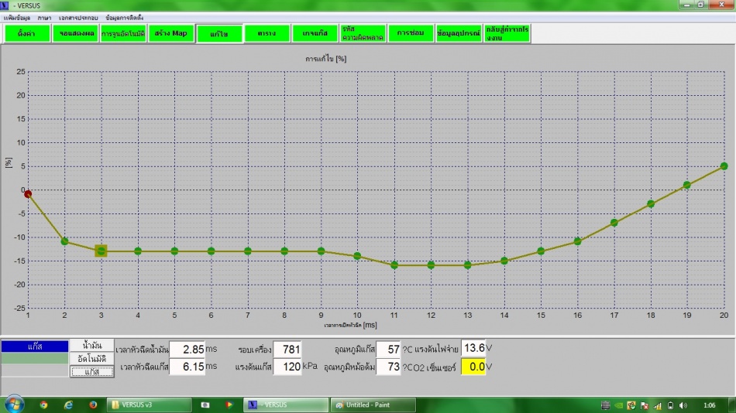Open the Action Center flag icon
This screenshot has width=736, height=413.
[645, 405]
